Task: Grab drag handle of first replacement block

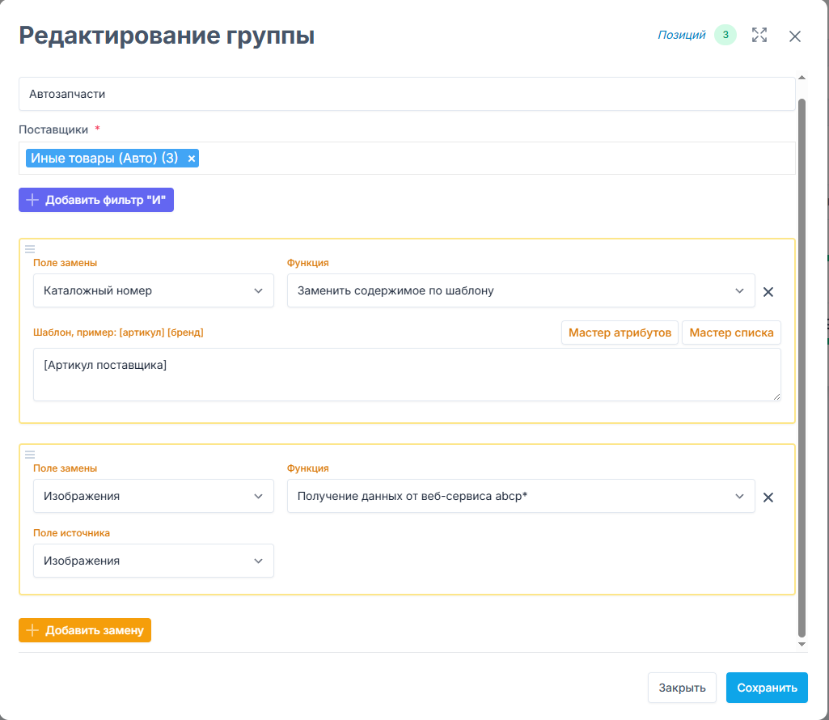Action: click(x=30, y=248)
